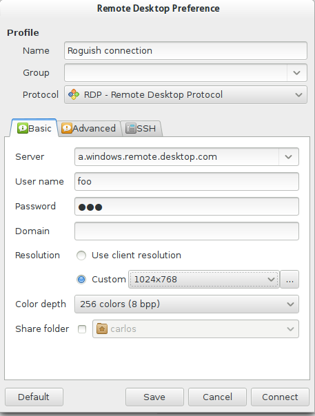Image resolution: width=315 pixels, height=416 pixels.
Task: Click the Domain input field
Action: [187, 231]
